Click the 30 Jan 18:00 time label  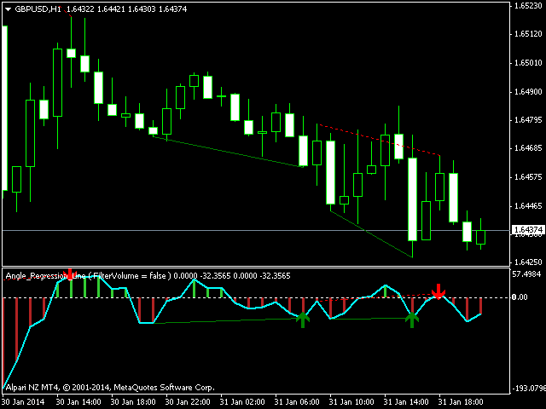(133, 402)
